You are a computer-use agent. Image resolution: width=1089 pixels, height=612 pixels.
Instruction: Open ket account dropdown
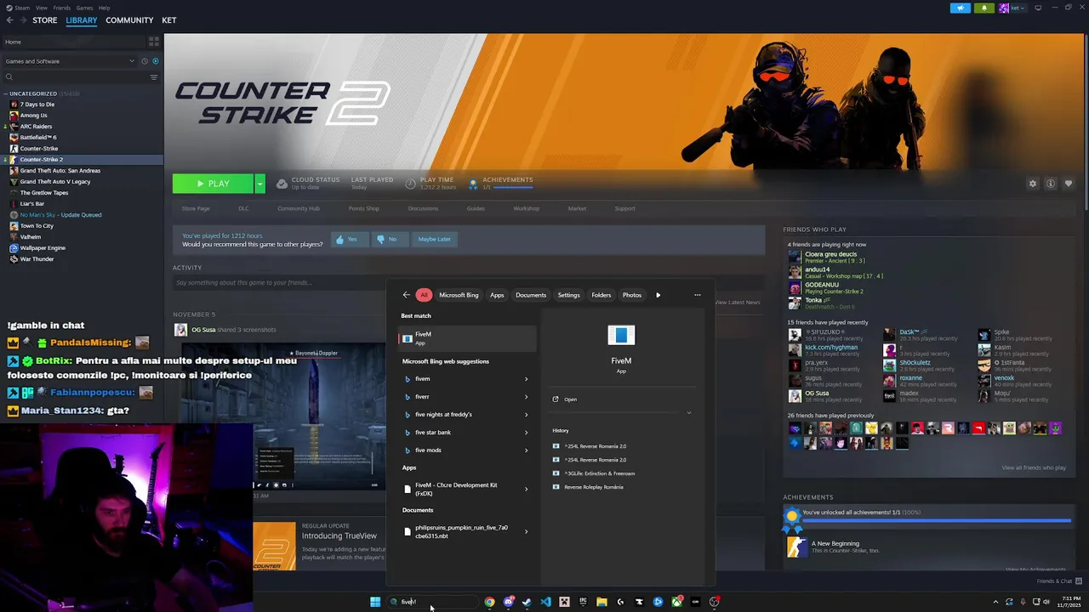click(1019, 8)
